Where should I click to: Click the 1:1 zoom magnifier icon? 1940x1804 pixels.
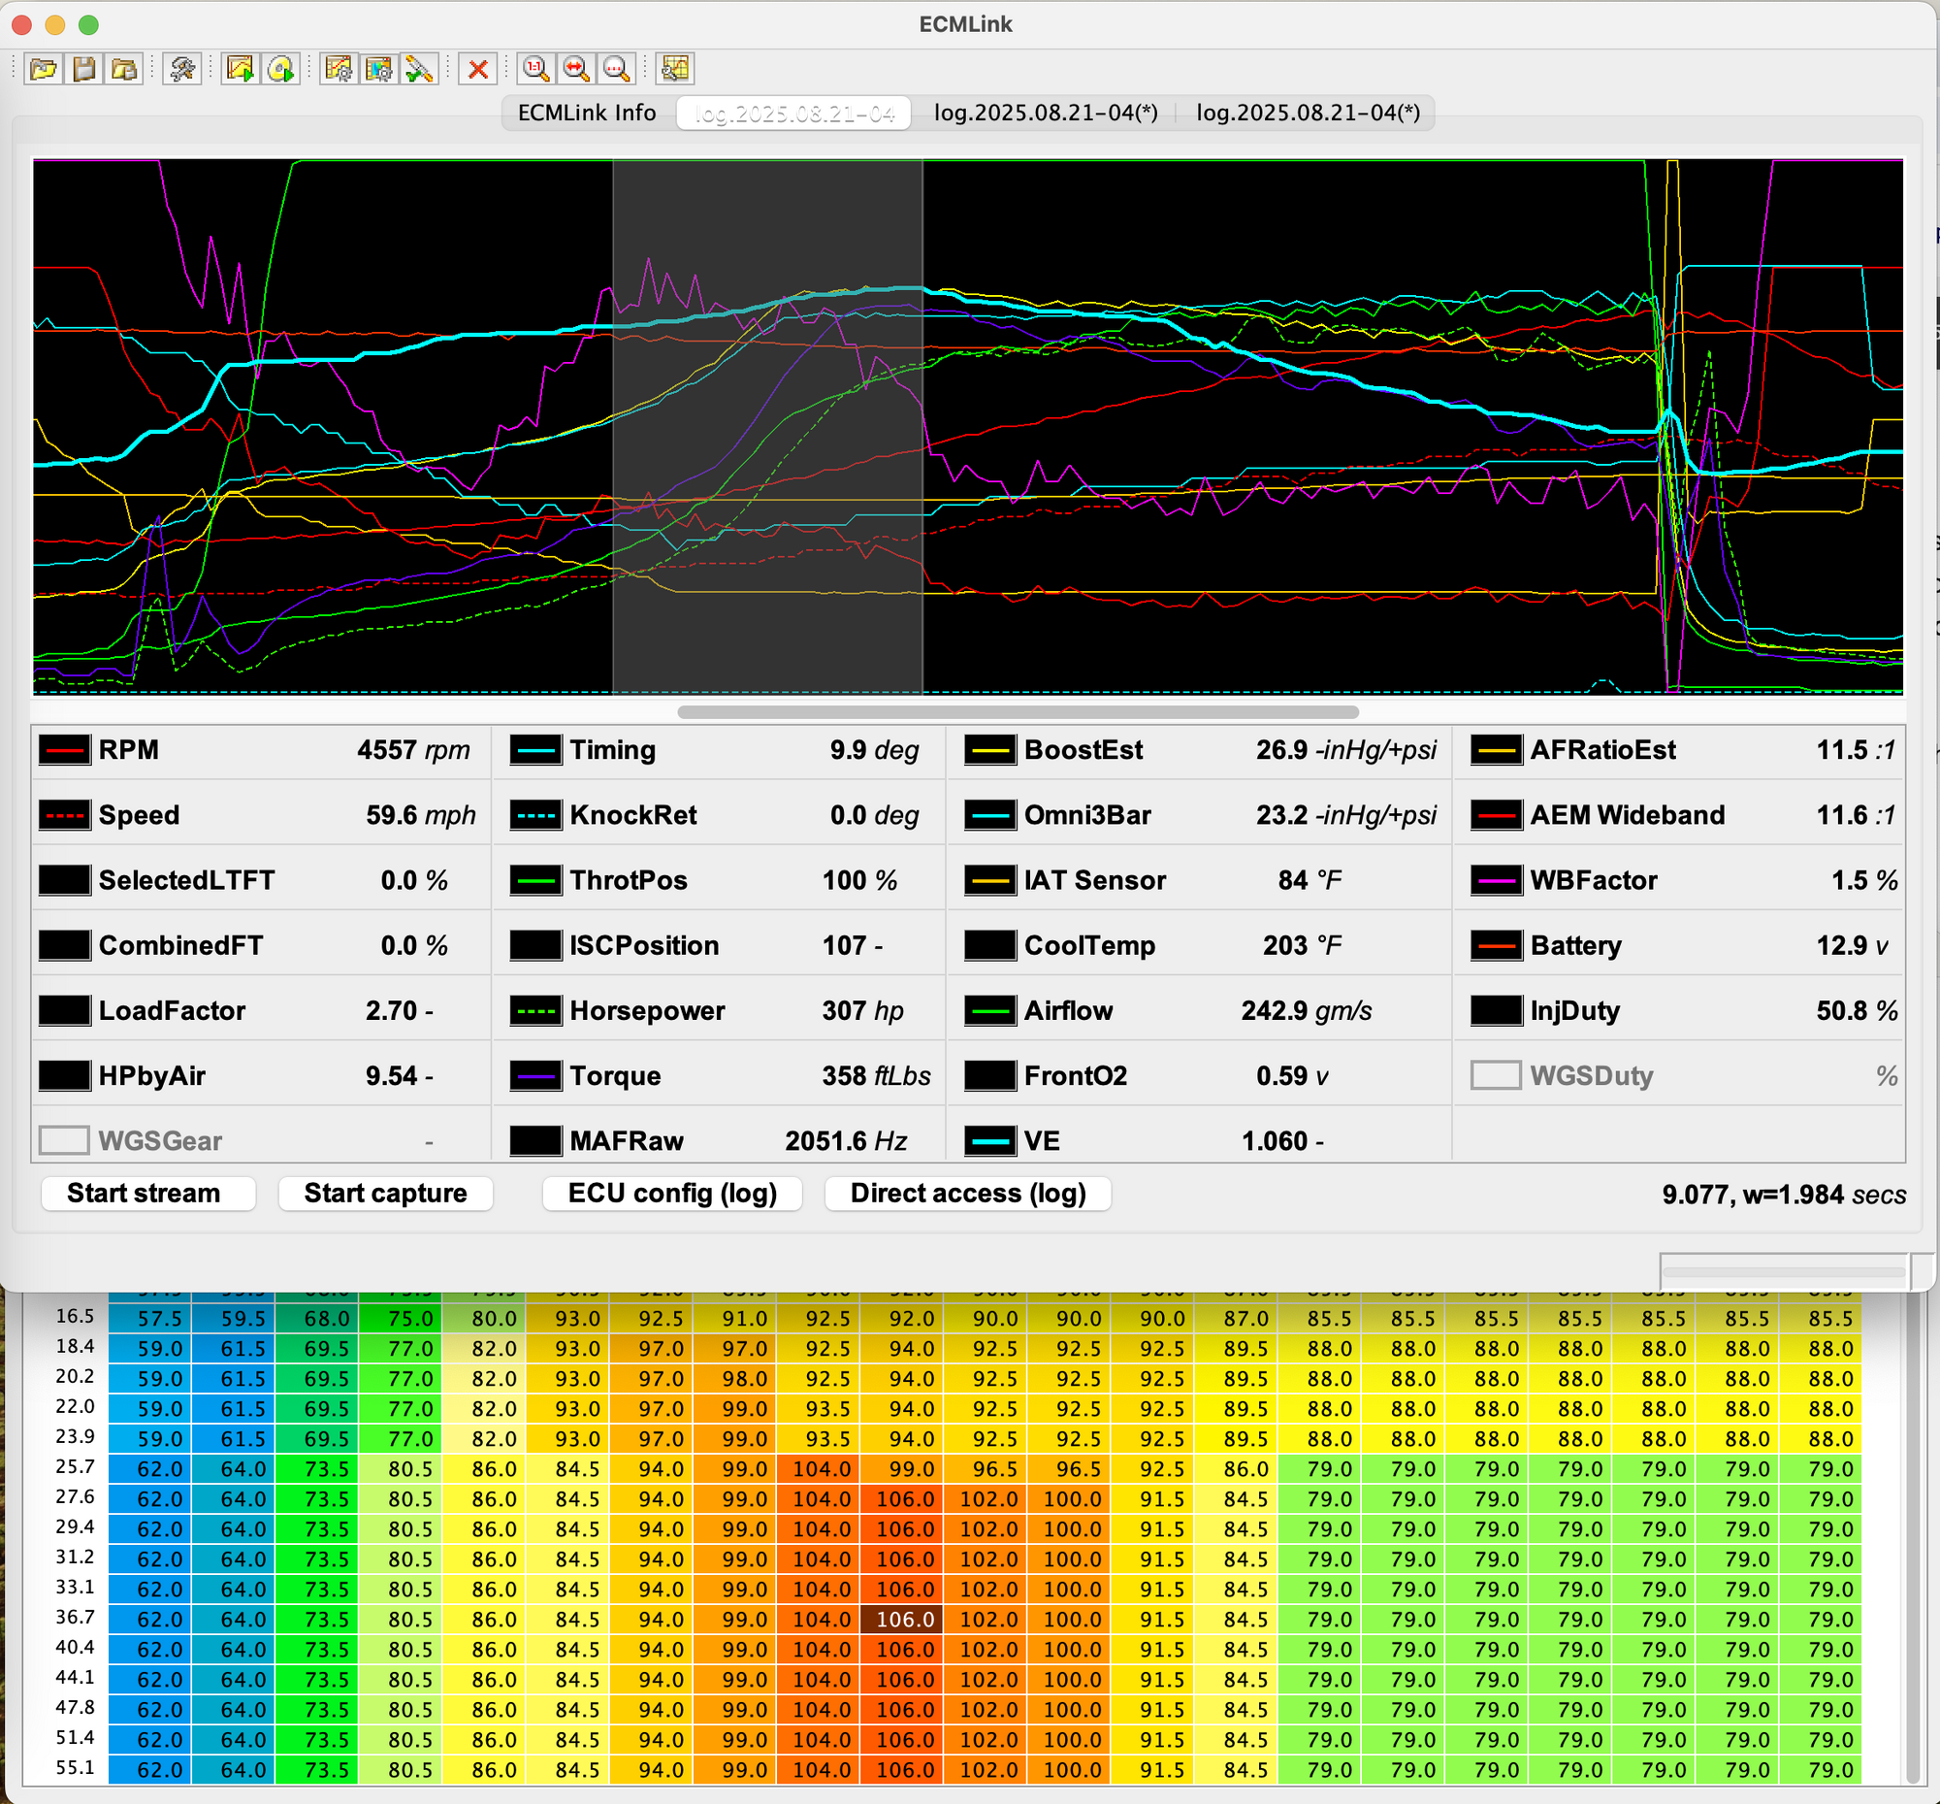535,68
